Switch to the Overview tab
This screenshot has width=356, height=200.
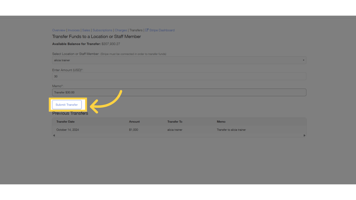(x=59, y=30)
